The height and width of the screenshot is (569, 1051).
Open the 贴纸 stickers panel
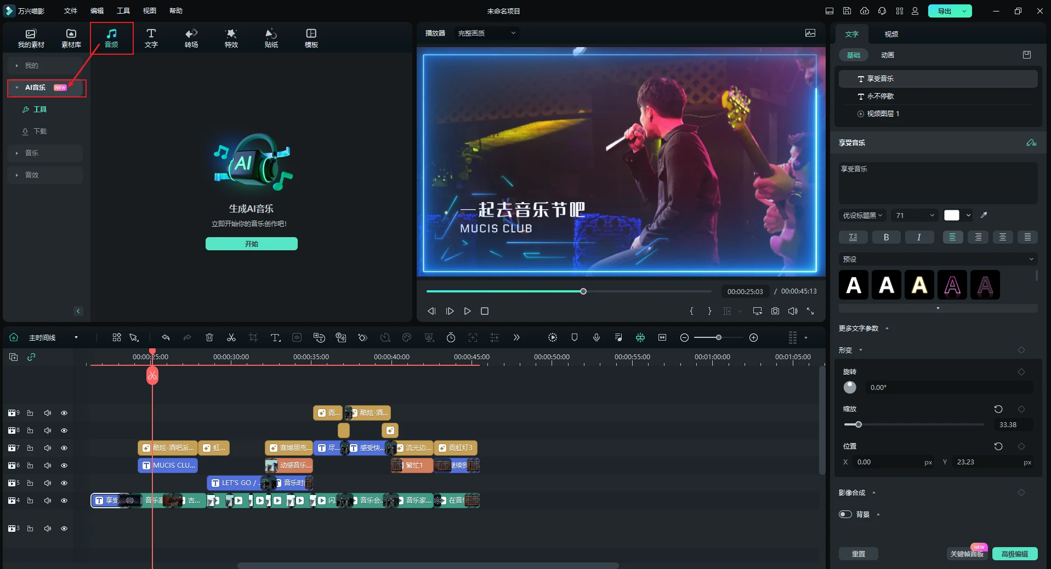coord(271,38)
